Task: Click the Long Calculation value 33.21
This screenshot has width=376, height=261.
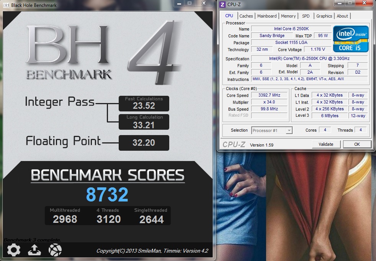Action: [144, 125]
